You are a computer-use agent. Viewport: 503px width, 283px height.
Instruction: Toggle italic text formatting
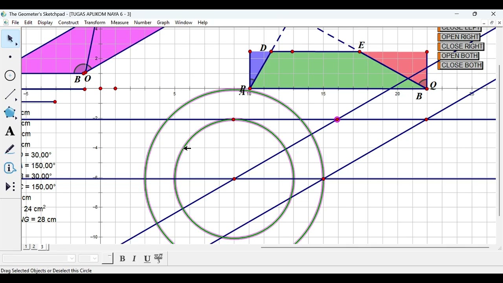click(x=134, y=259)
